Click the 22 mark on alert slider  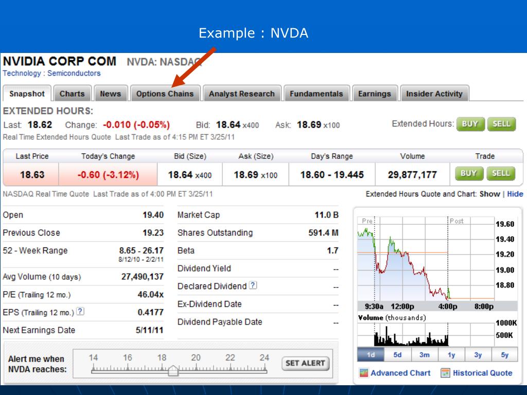click(x=230, y=358)
